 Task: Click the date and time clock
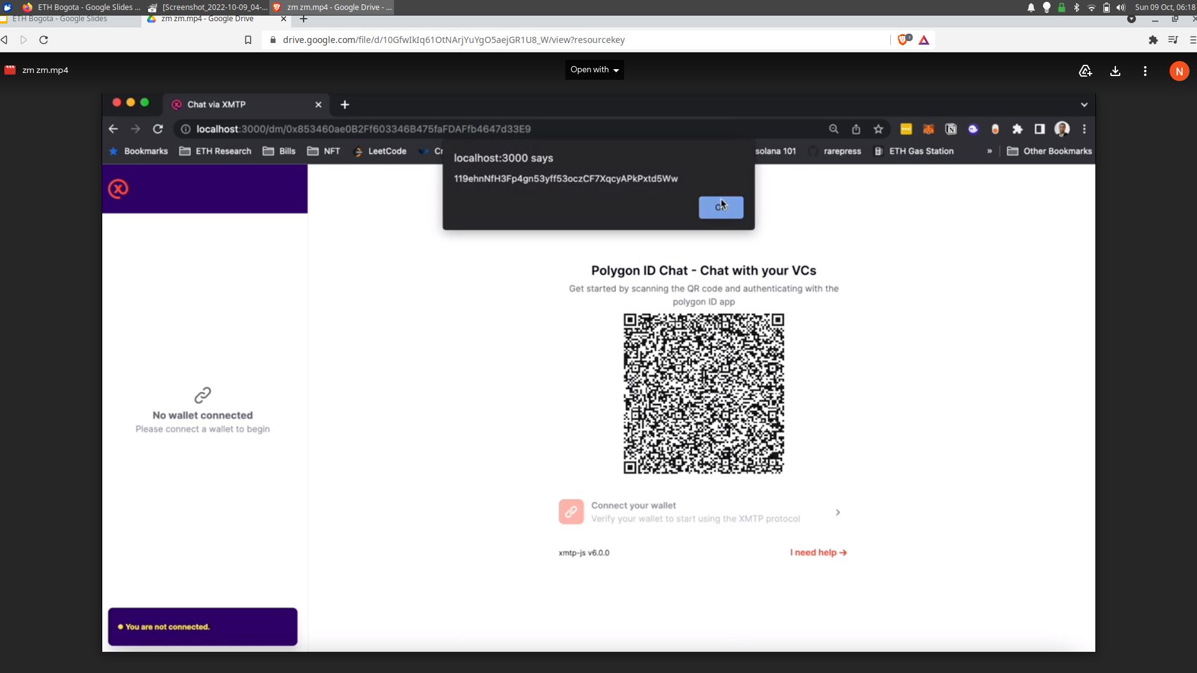pyautogui.click(x=1164, y=7)
